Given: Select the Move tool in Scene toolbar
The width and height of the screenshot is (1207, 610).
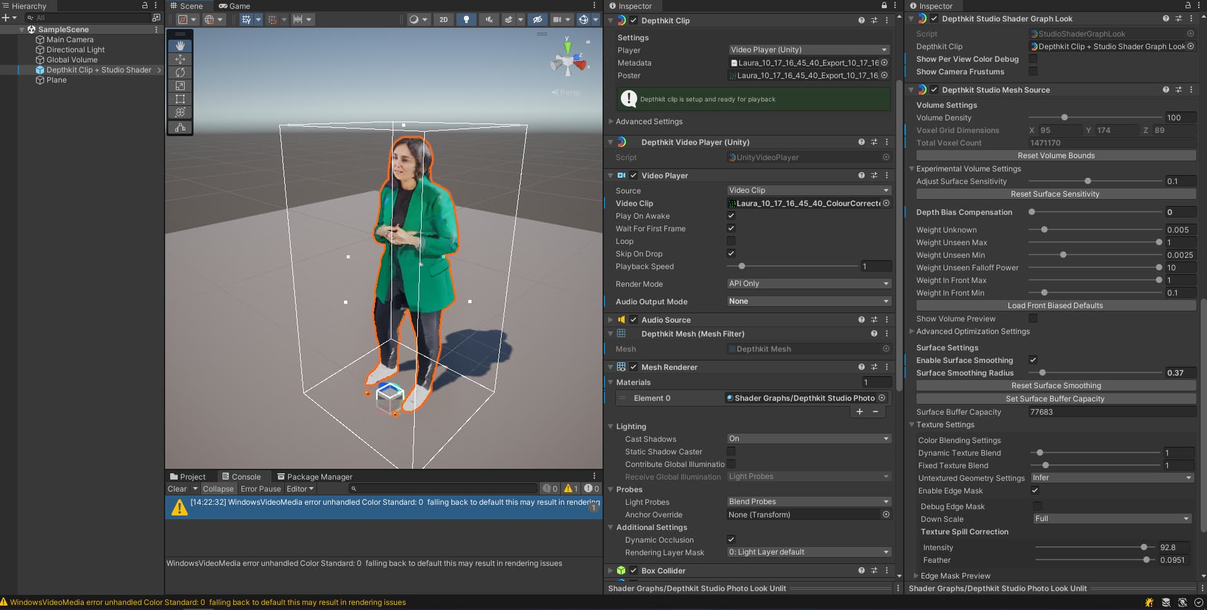Looking at the screenshot, I should click(x=180, y=59).
